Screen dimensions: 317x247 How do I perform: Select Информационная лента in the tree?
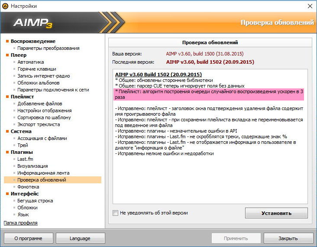(x=43, y=173)
